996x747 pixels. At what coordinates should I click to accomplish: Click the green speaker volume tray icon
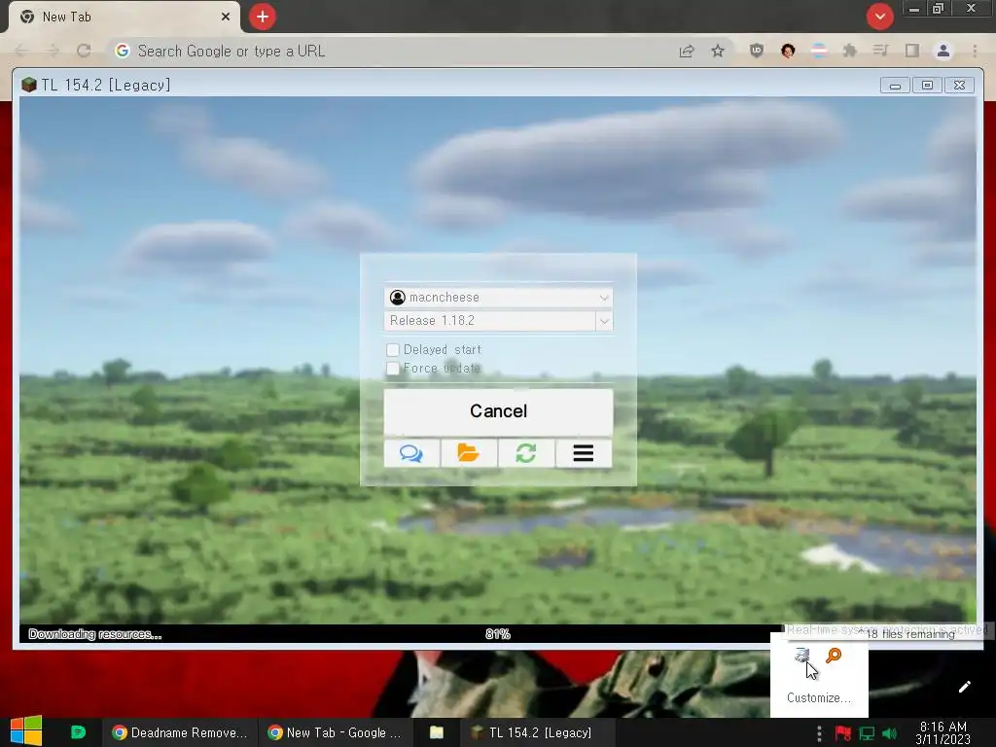pyautogui.click(x=890, y=733)
